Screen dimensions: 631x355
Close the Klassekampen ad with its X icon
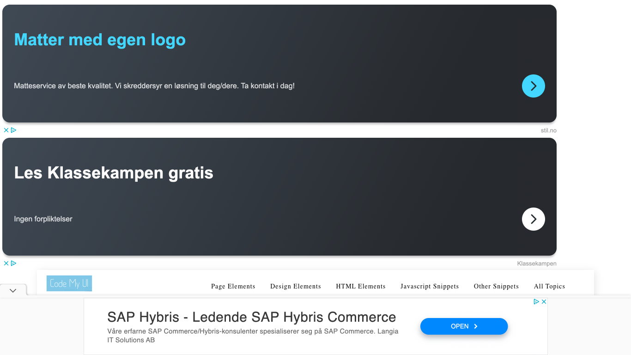6,263
